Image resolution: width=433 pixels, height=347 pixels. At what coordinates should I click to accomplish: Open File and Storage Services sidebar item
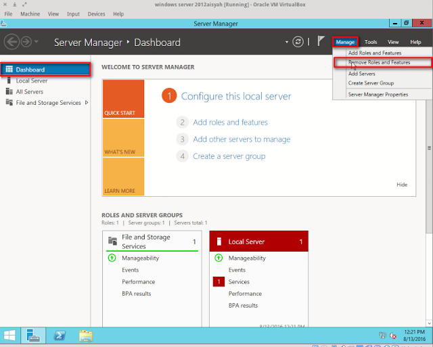click(x=48, y=103)
